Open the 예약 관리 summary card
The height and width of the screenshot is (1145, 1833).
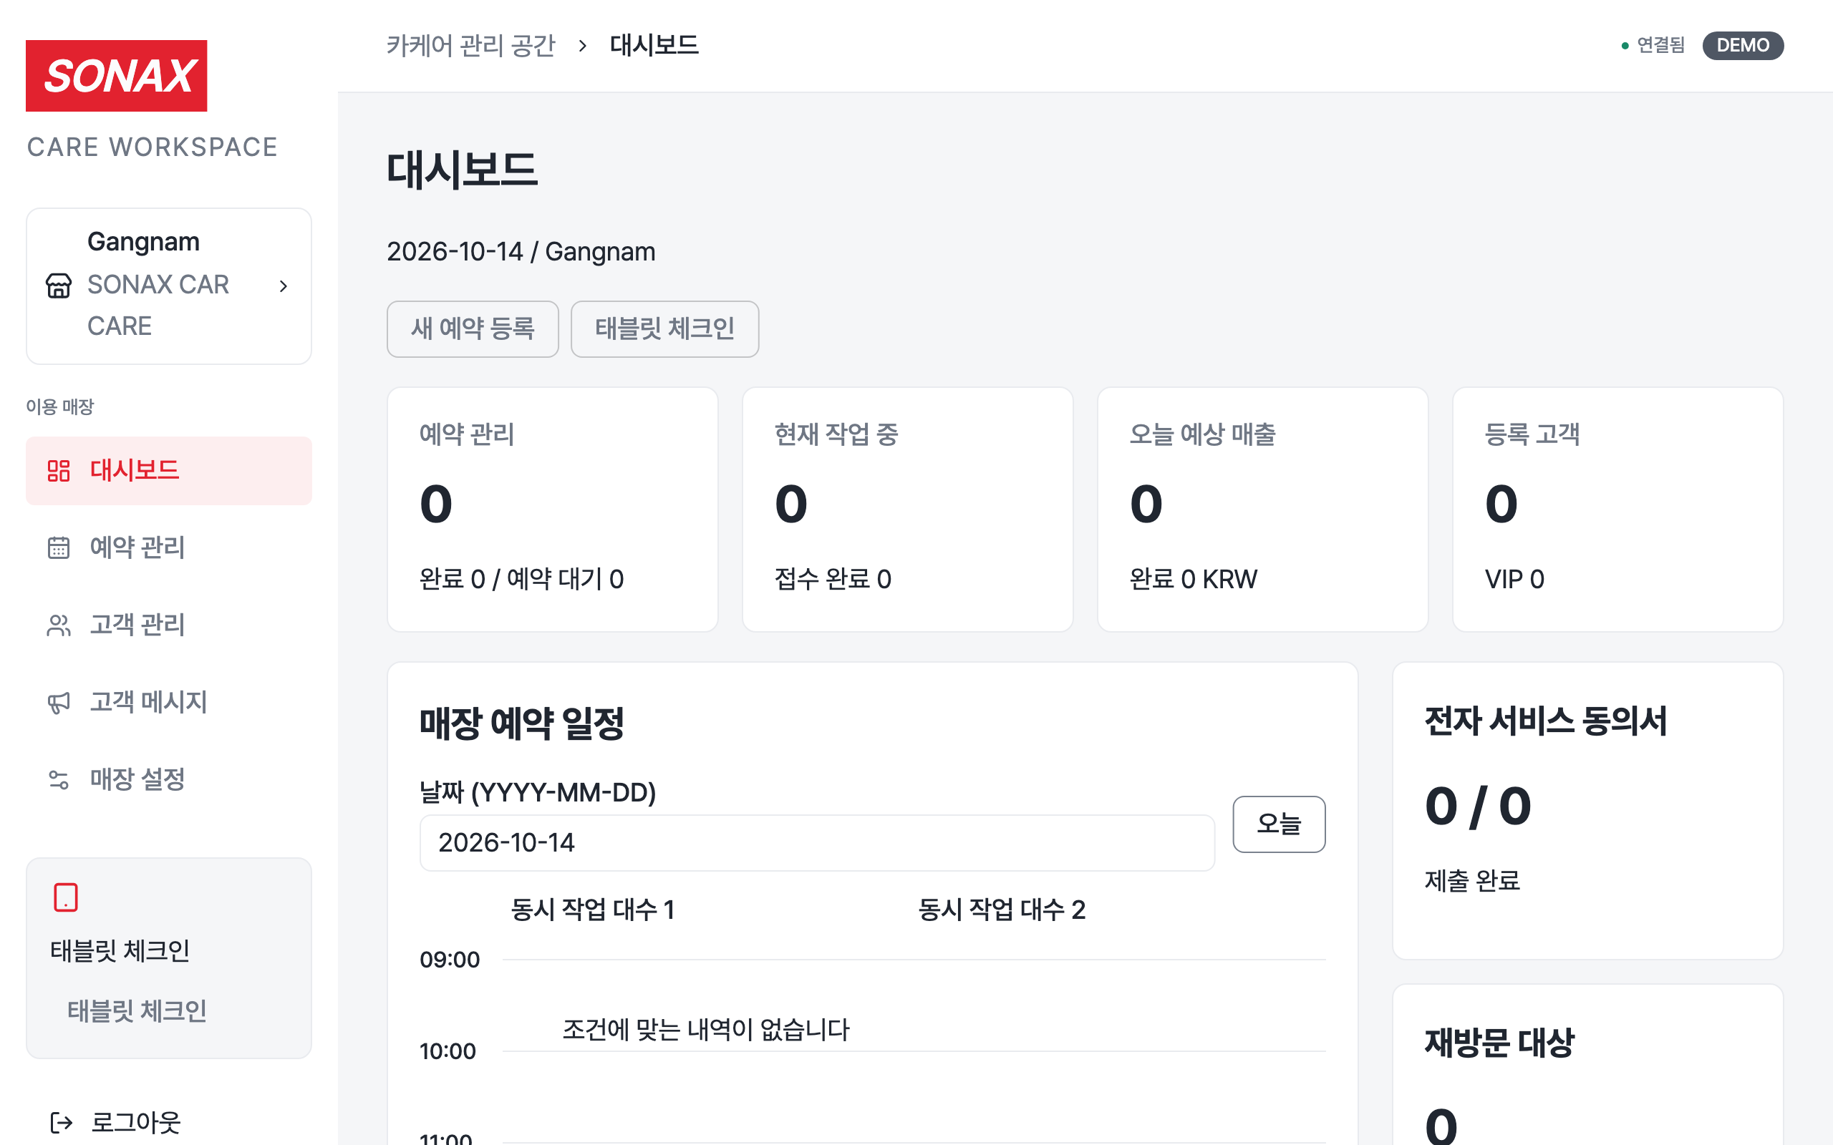click(552, 509)
